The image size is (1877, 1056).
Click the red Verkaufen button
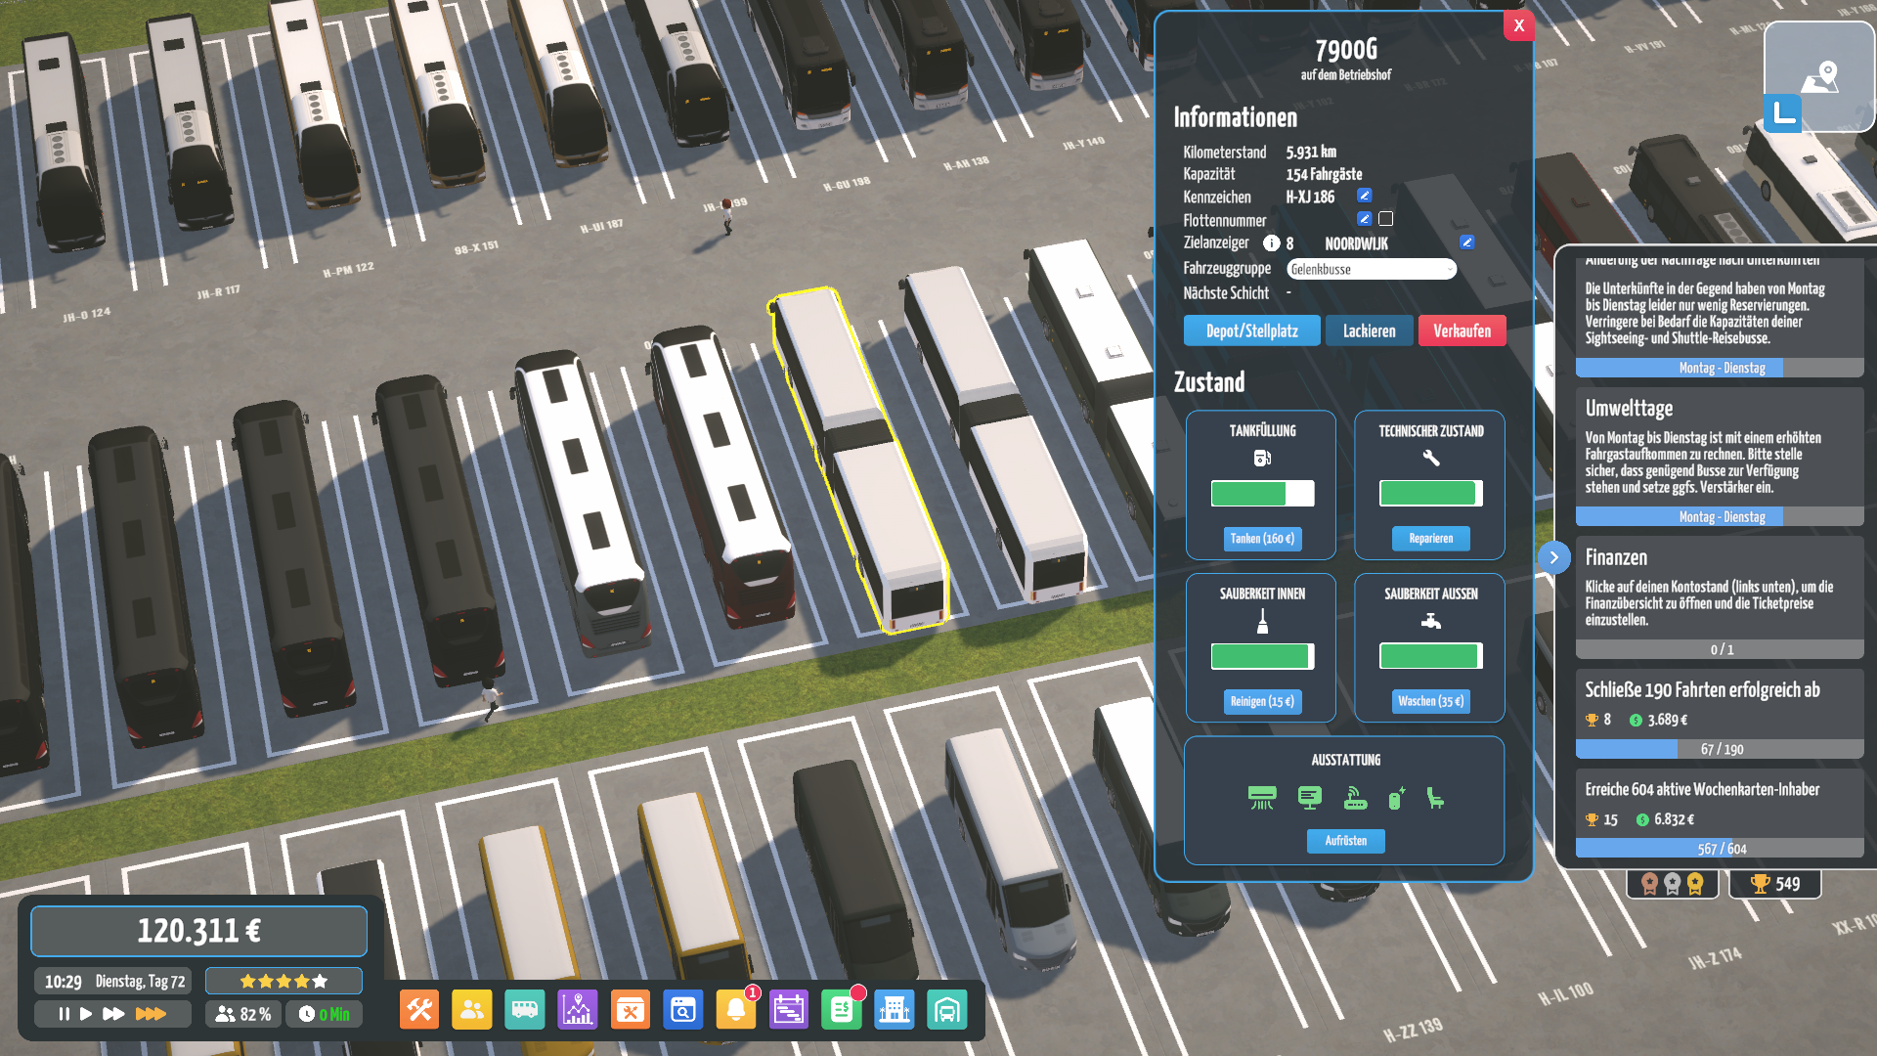[x=1462, y=330]
